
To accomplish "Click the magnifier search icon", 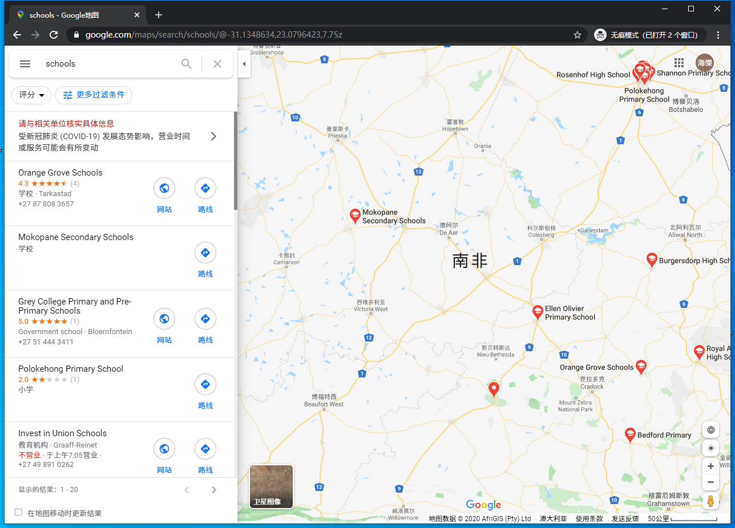I will click(187, 64).
